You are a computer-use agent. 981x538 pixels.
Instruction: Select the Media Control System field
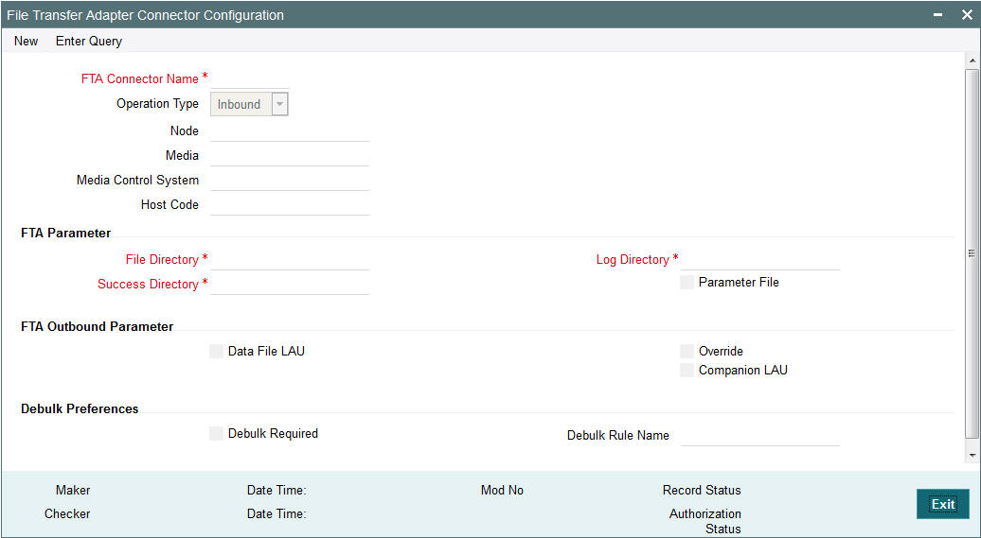pos(290,180)
